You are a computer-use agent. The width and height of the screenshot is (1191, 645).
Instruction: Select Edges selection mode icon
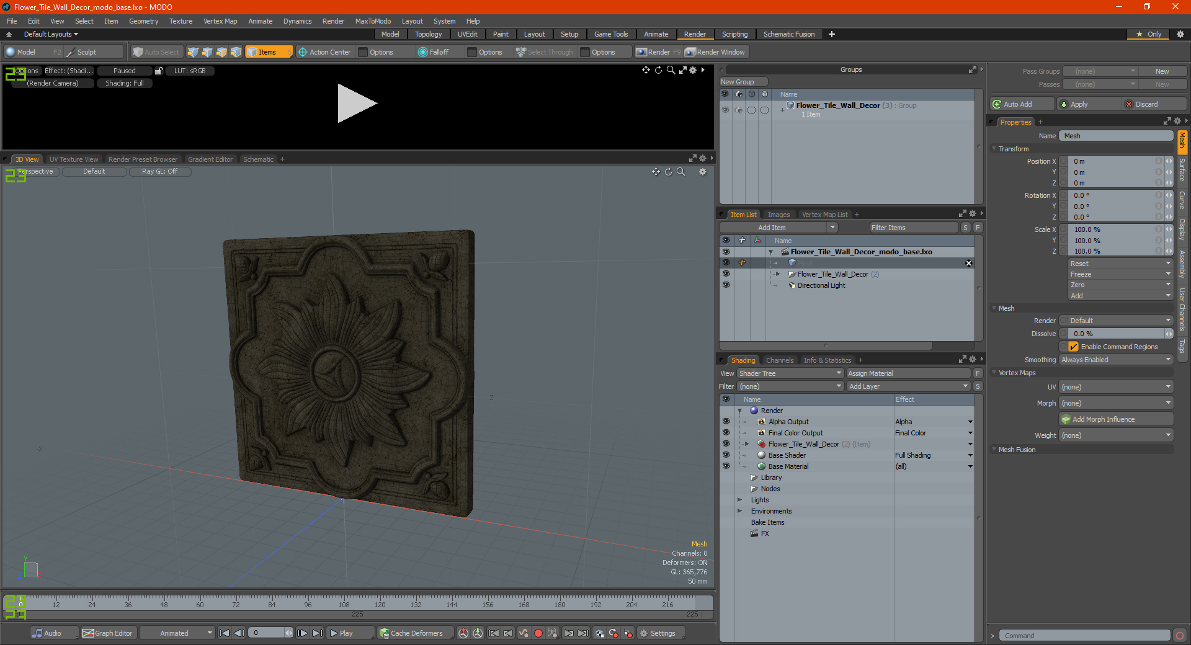(x=207, y=52)
